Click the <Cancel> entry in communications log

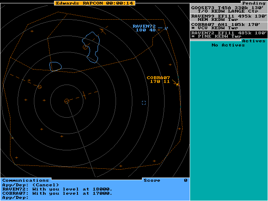(46, 185)
